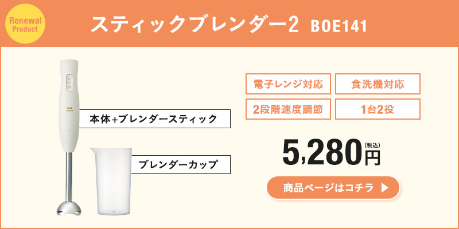Click the Renewal Product yellow badge
This screenshot has width=459, height=229.
coord(24,24)
